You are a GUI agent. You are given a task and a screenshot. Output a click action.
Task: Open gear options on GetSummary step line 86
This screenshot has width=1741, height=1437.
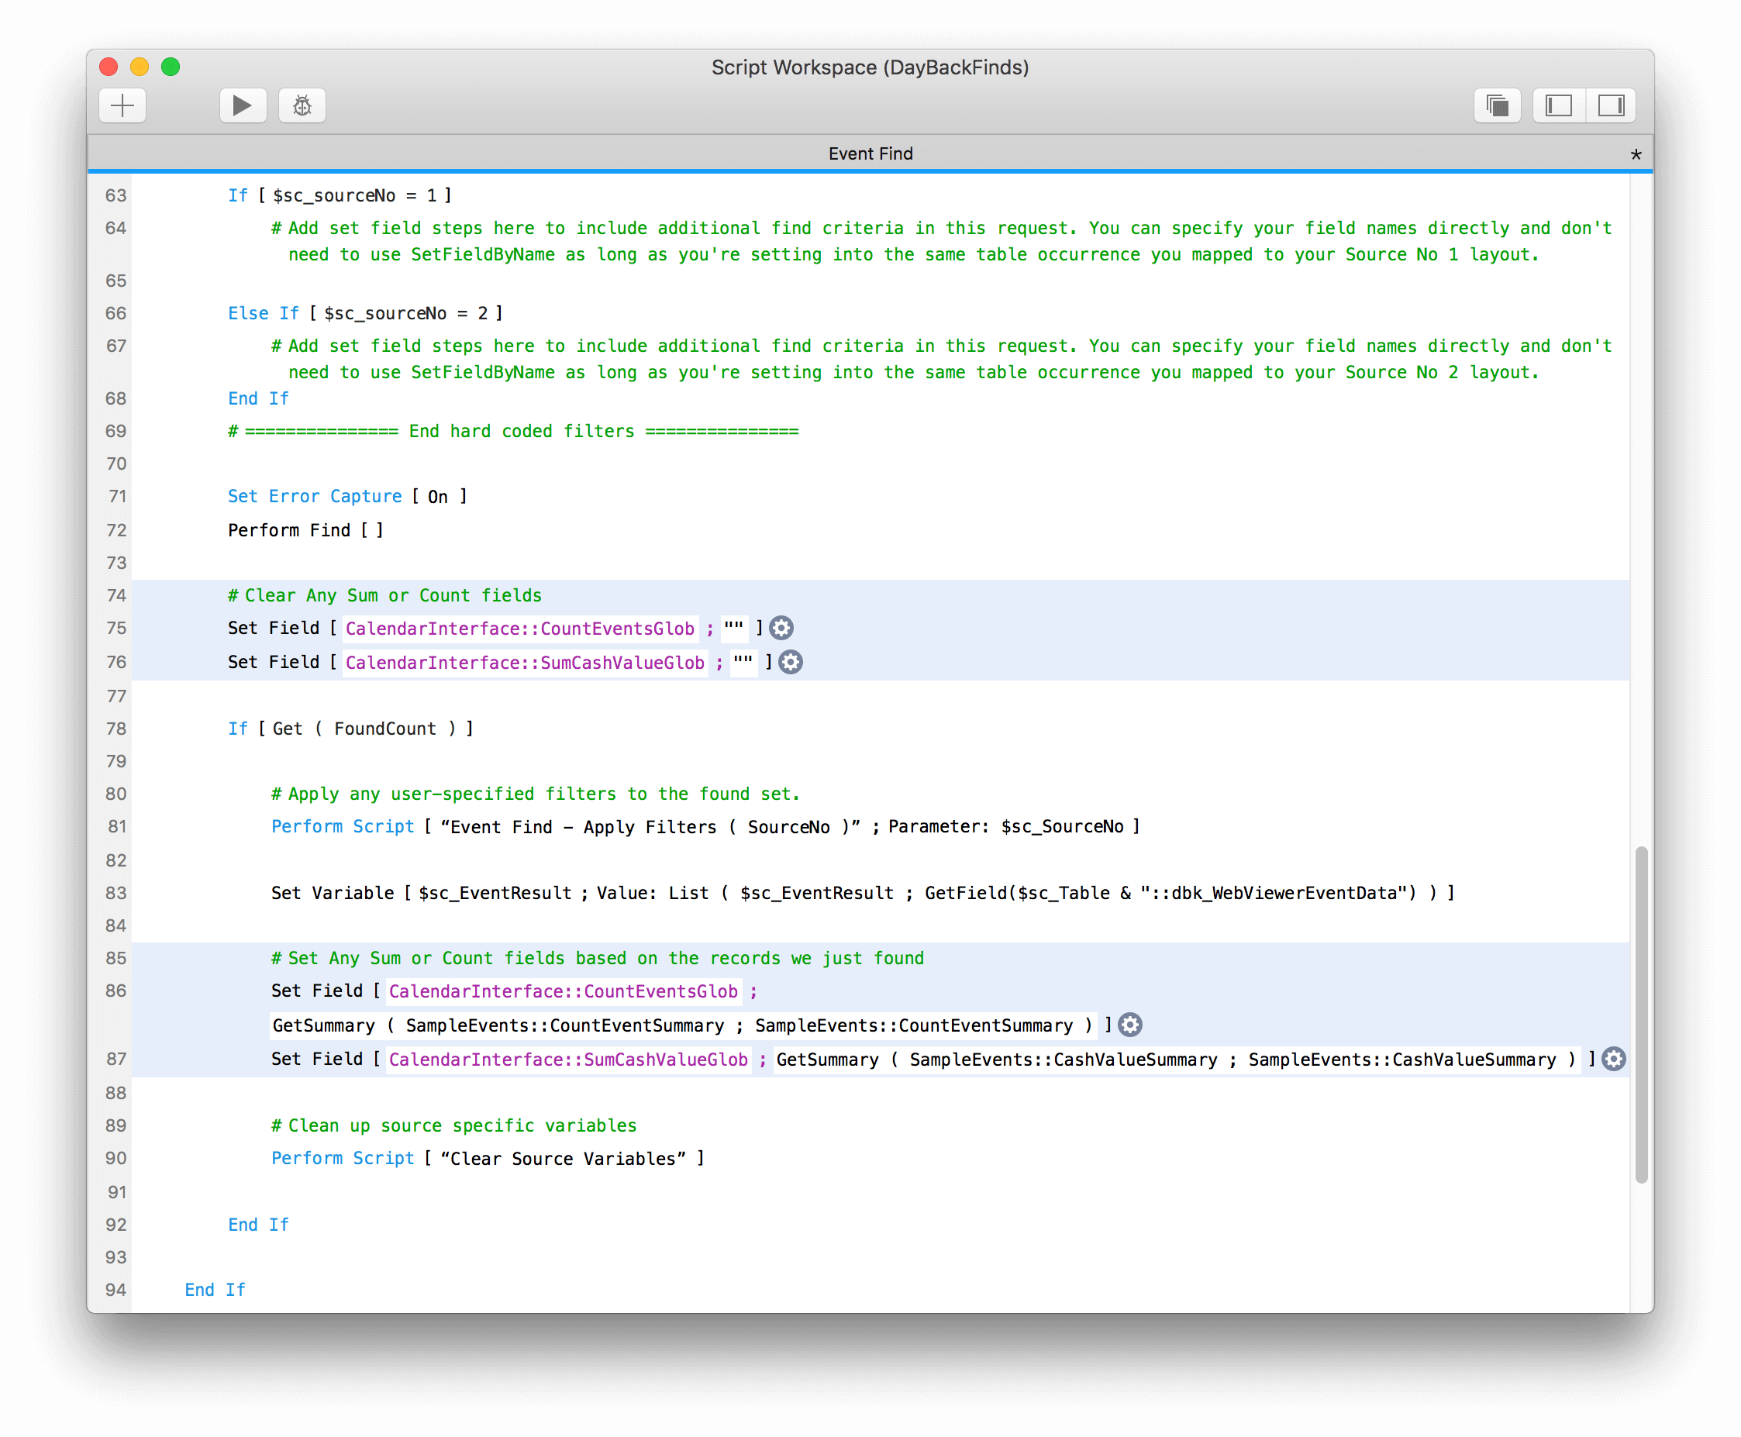click(1129, 1025)
